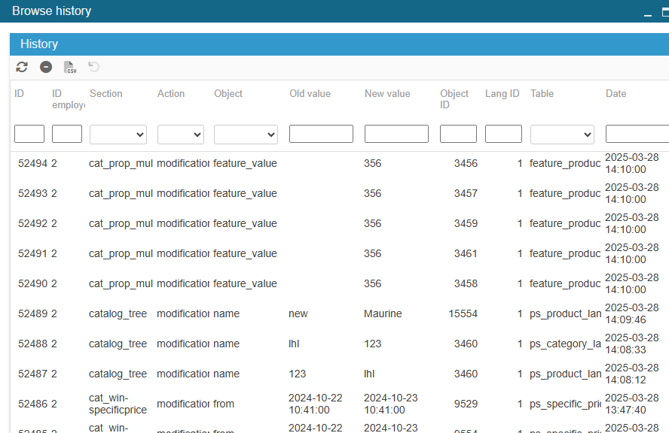The image size is (669, 433).
Task: Select history row 52486
Action: pyautogui.click(x=339, y=404)
